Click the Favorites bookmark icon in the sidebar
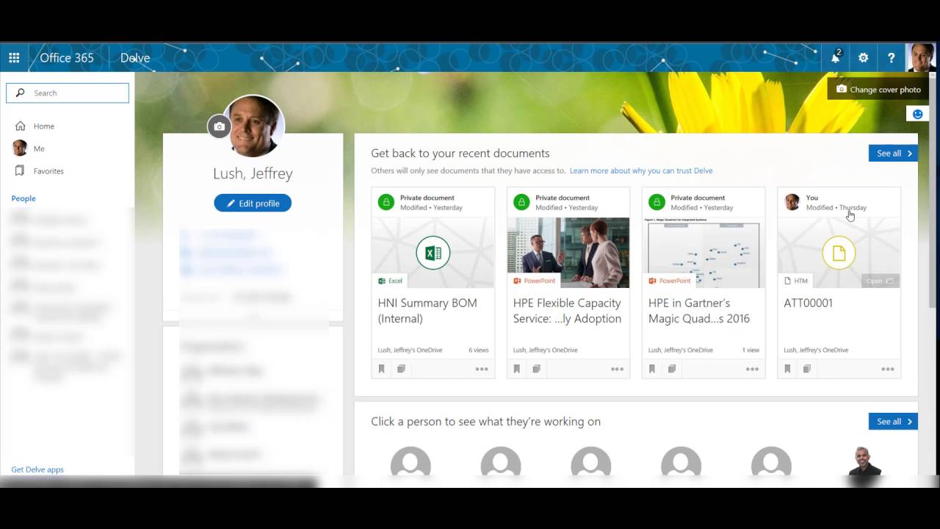This screenshot has height=529, width=940. pyautogui.click(x=20, y=170)
